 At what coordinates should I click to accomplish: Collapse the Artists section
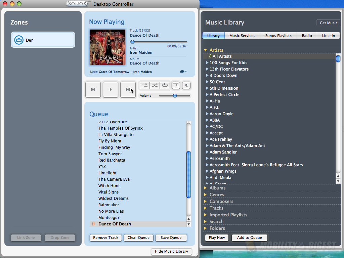(x=205, y=50)
